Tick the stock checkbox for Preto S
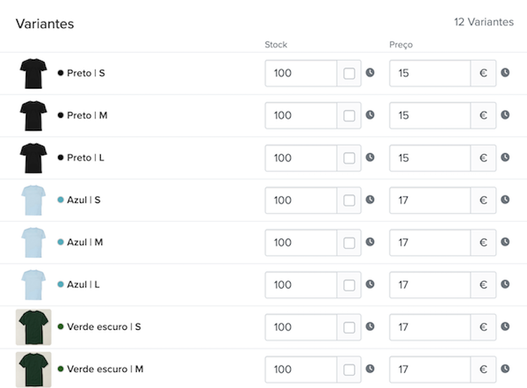 (x=349, y=73)
